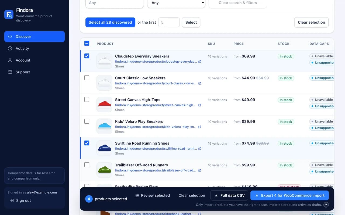Click Clear selection button above the table
Screen dimensions: 345x215
click(x=311, y=22)
